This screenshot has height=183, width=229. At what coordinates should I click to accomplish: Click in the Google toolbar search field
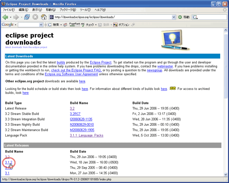[x=29, y=25]
